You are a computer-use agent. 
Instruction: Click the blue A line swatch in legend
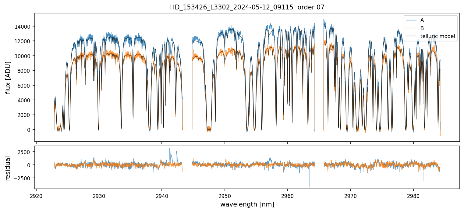tap(412, 20)
